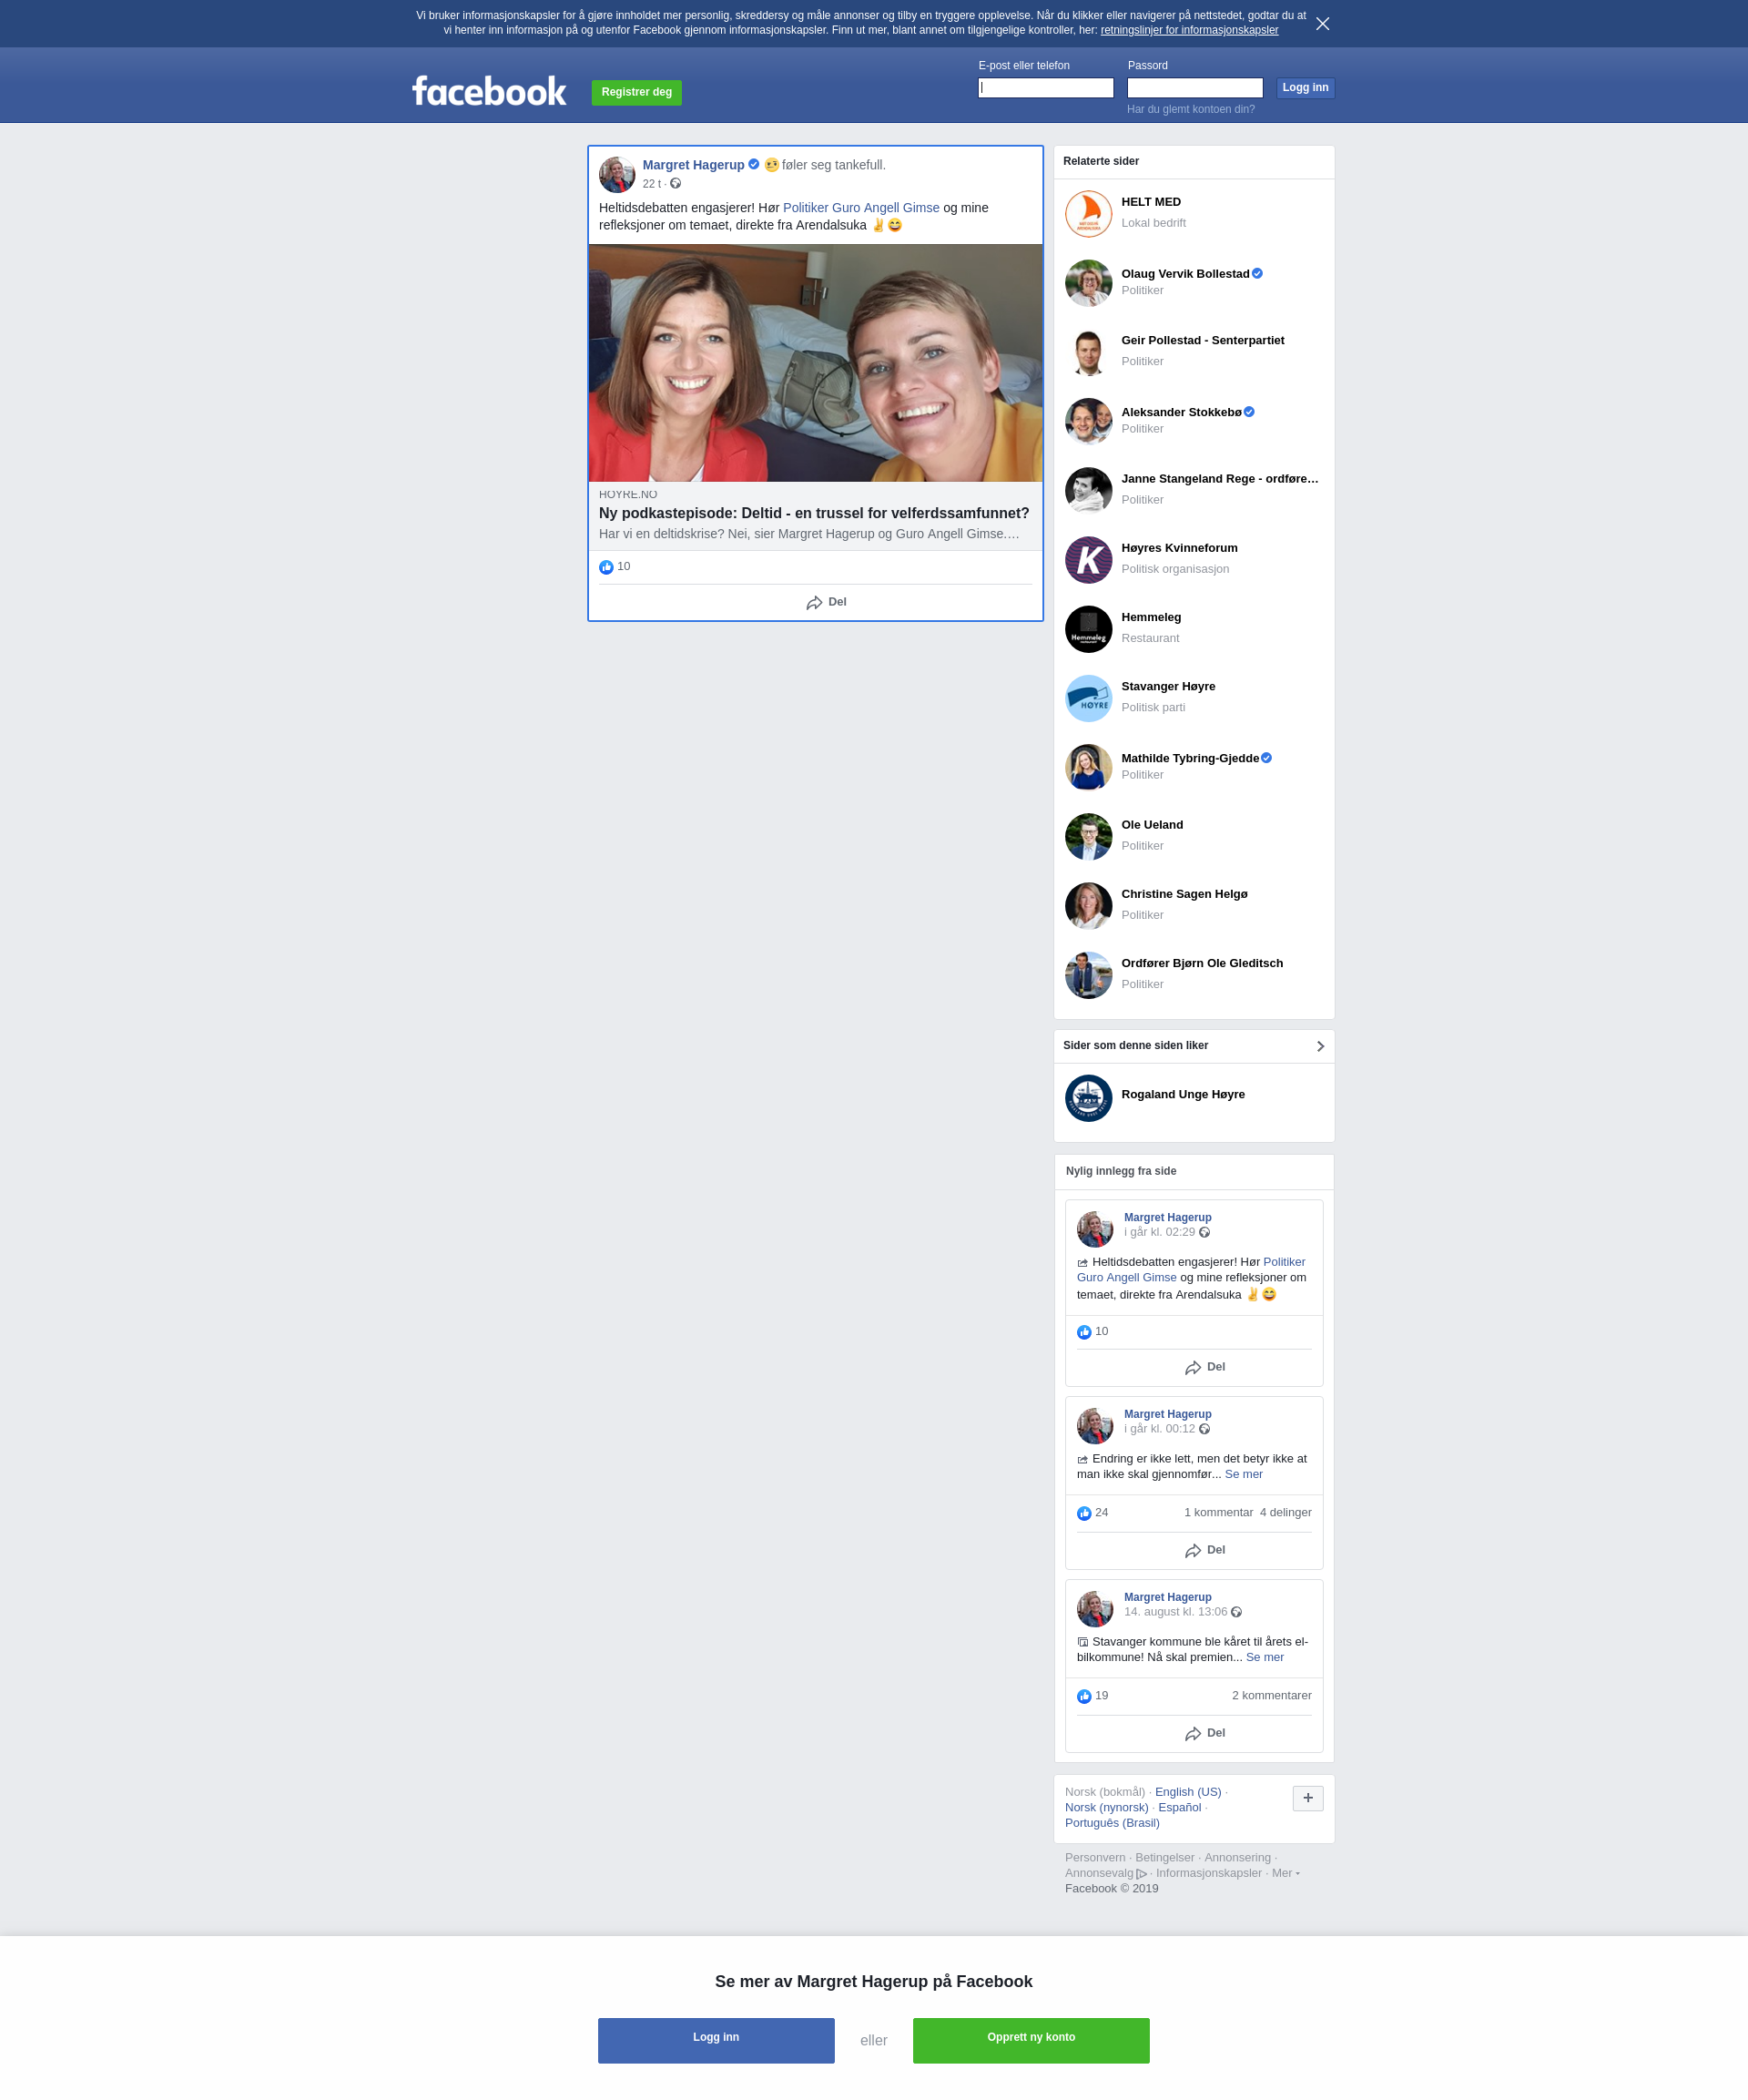Open more languages with plus button
The width and height of the screenshot is (1748, 2100).
pyautogui.click(x=1307, y=1797)
